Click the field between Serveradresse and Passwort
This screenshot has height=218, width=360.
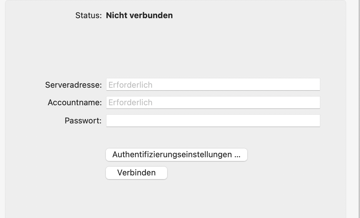[x=213, y=102]
